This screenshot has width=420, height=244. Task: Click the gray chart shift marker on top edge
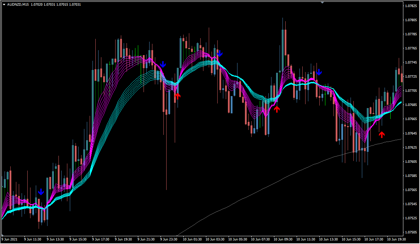click(322, 2)
